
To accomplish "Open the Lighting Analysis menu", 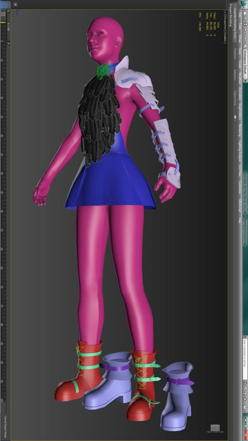I will (x=240, y=152).
